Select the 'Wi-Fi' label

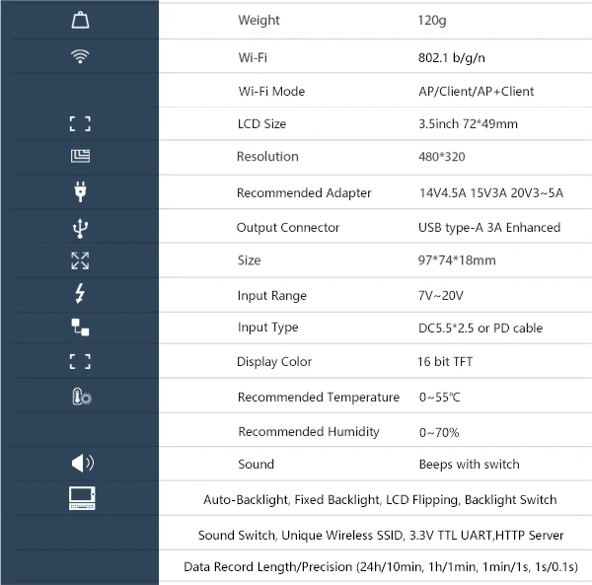[253, 58]
